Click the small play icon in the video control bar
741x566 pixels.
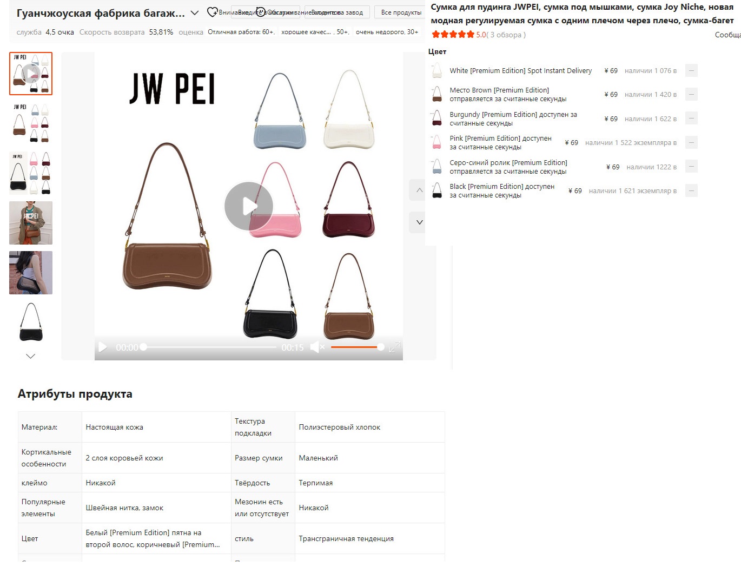click(x=103, y=347)
